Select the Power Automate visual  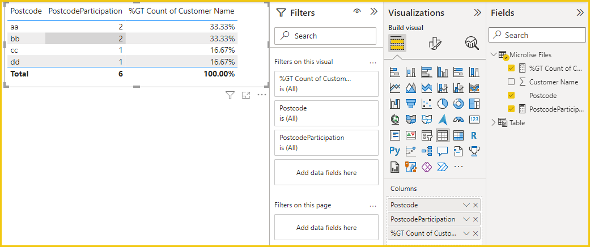point(443,167)
